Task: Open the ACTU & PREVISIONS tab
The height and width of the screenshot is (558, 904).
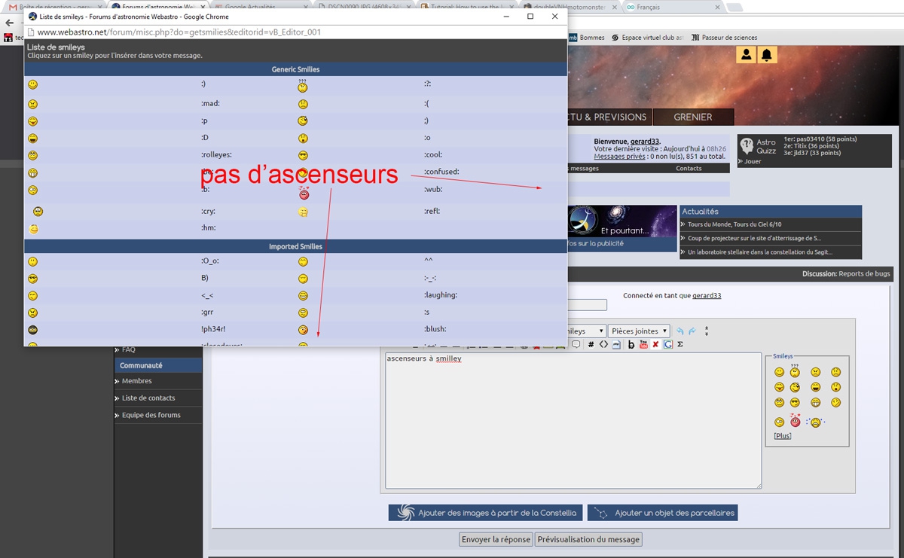Action: click(x=609, y=117)
